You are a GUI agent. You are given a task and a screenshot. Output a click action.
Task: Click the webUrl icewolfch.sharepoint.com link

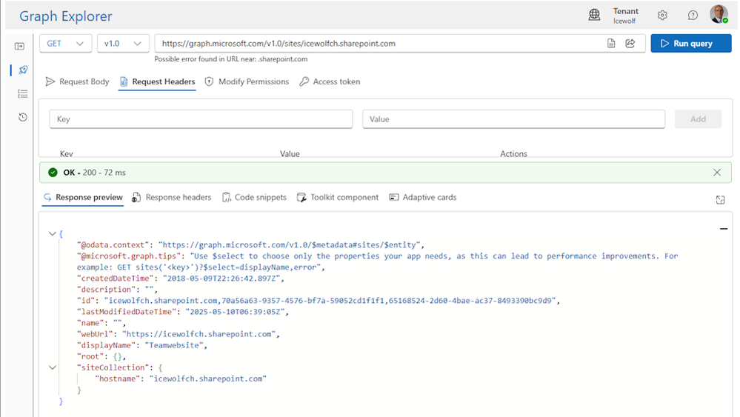(199, 334)
